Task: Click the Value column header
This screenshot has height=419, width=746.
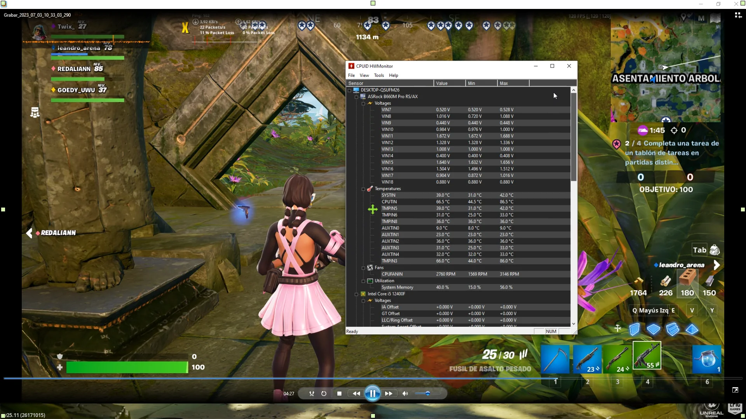Action: 450,83
